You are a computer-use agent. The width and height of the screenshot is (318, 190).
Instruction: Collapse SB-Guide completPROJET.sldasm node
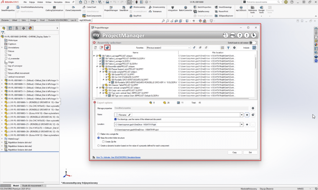100,72
